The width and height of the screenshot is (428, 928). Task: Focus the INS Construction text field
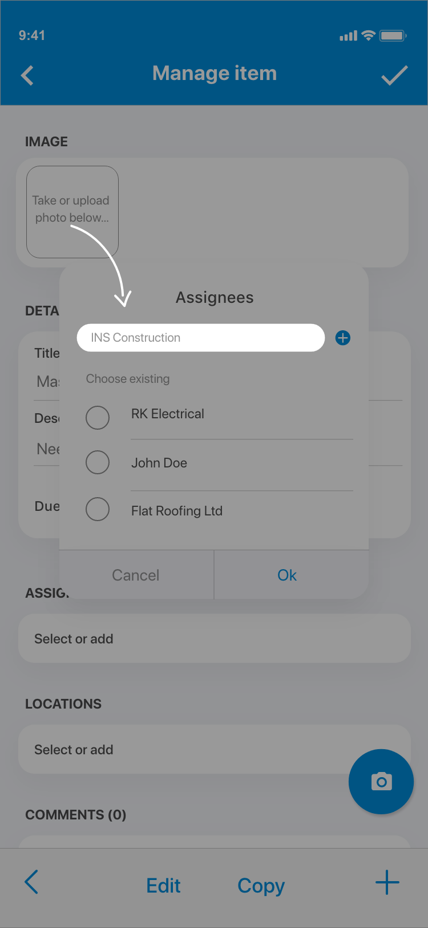tap(200, 338)
